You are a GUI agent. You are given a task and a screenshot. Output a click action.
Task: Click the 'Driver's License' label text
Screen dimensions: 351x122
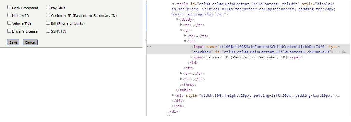(x=25, y=31)
